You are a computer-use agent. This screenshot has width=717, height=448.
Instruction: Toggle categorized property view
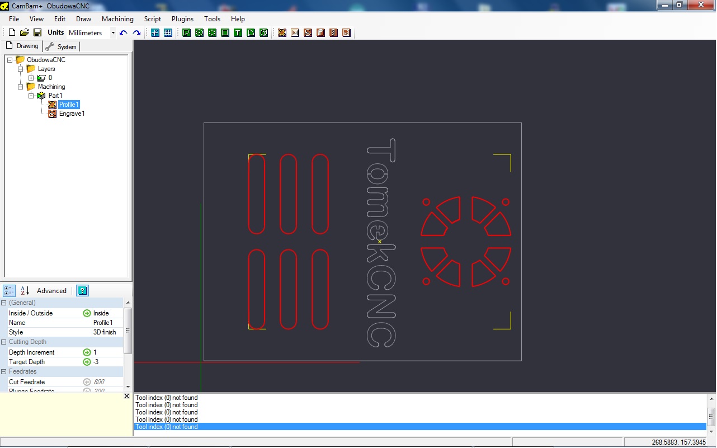point(10,291)
